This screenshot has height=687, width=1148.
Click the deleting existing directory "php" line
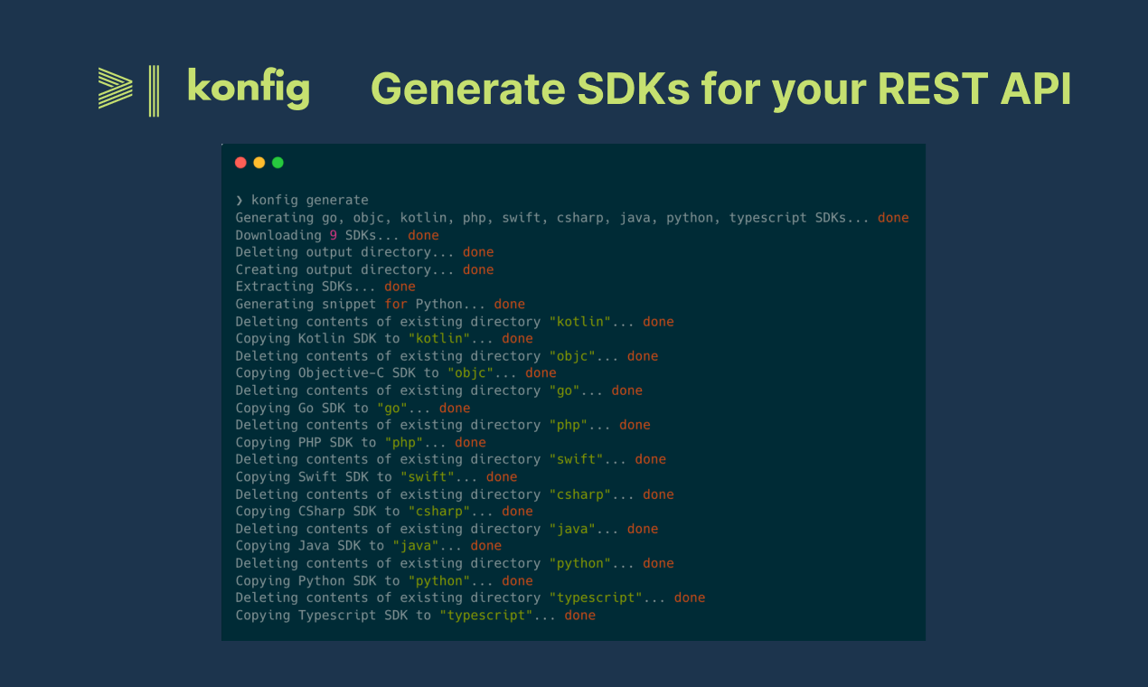(x=443, y=425)
